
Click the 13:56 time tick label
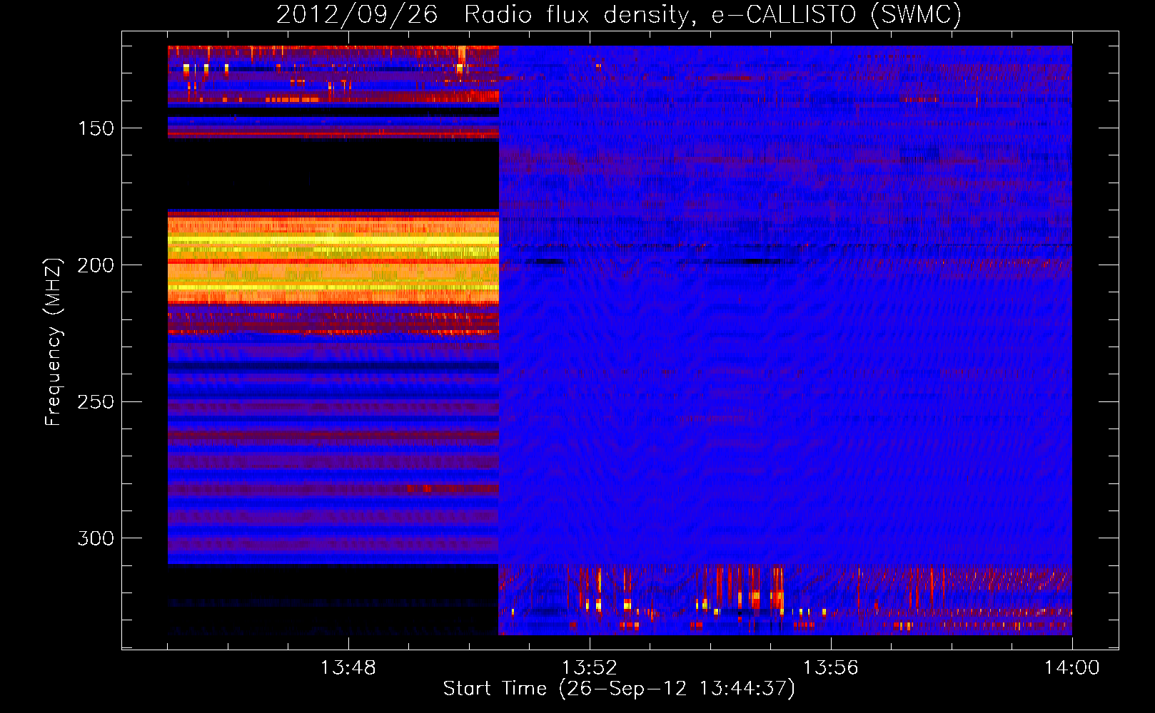(830, 668)
